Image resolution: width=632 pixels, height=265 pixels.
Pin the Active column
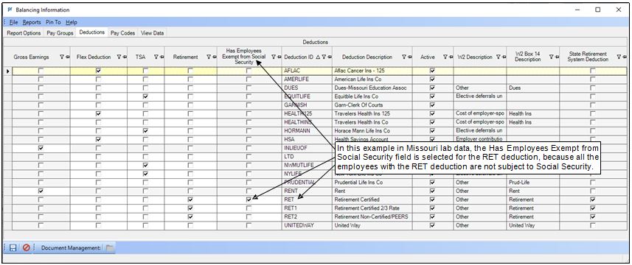(x=451, y=57)
